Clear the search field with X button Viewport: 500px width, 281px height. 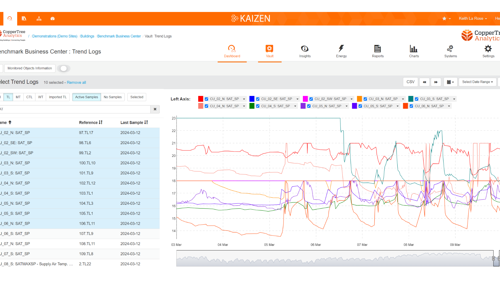click(x=155, y=109)
